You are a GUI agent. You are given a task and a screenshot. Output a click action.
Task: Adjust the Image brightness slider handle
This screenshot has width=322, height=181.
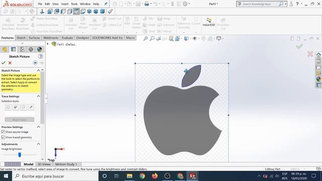[x=20, y=155]
